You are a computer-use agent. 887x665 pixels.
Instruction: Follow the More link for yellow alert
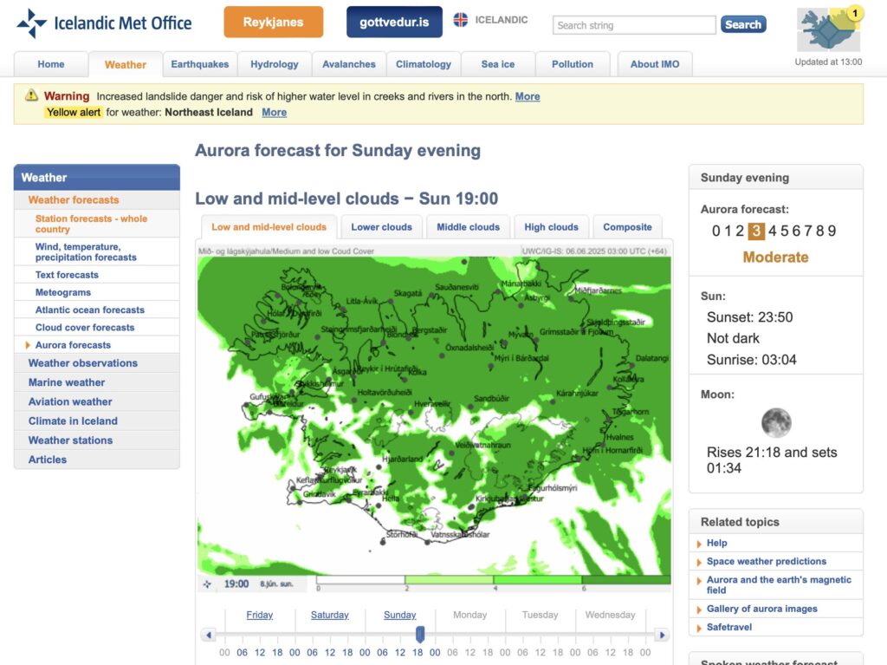click(x=274, y=112)
